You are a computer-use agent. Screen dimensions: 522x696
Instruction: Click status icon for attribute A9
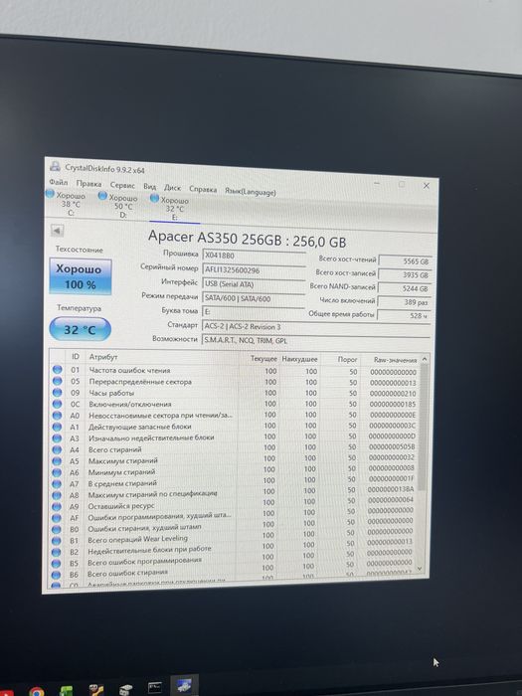click(x=57, y=506)
